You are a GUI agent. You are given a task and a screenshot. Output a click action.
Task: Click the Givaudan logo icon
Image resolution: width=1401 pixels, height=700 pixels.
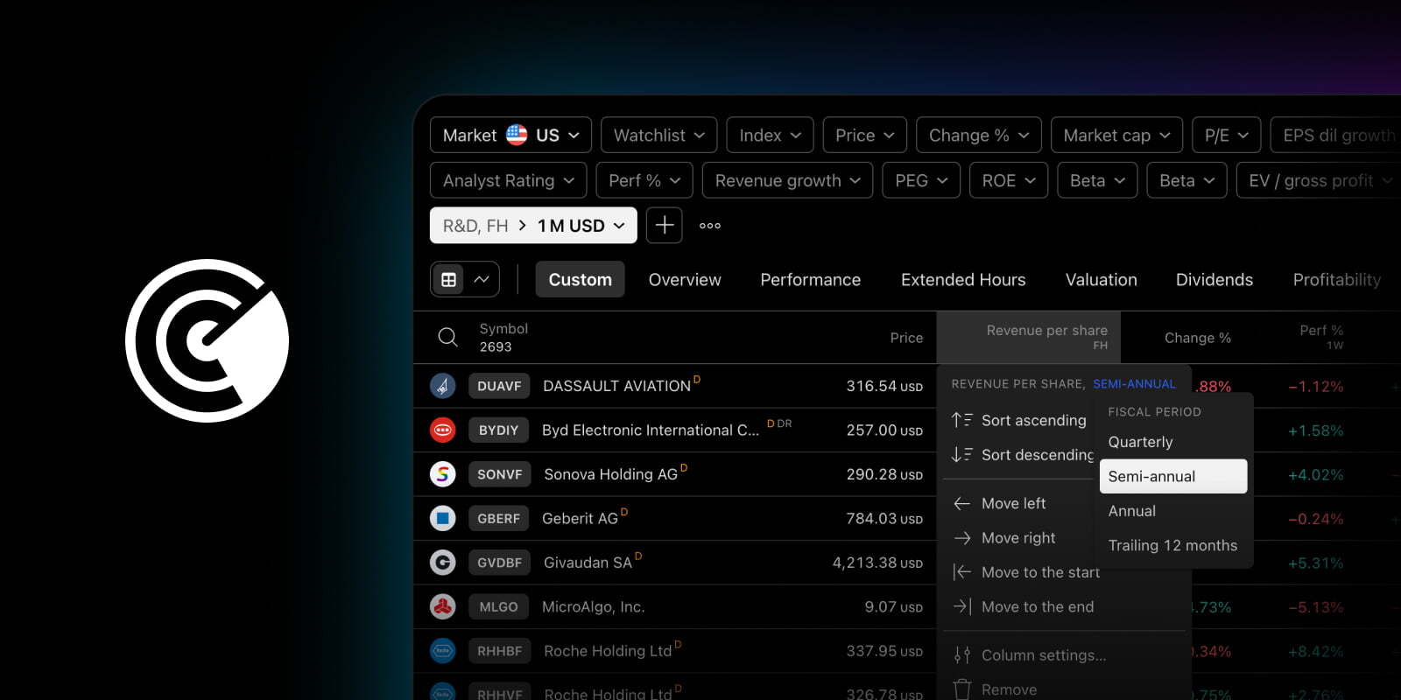coord(443,563)
